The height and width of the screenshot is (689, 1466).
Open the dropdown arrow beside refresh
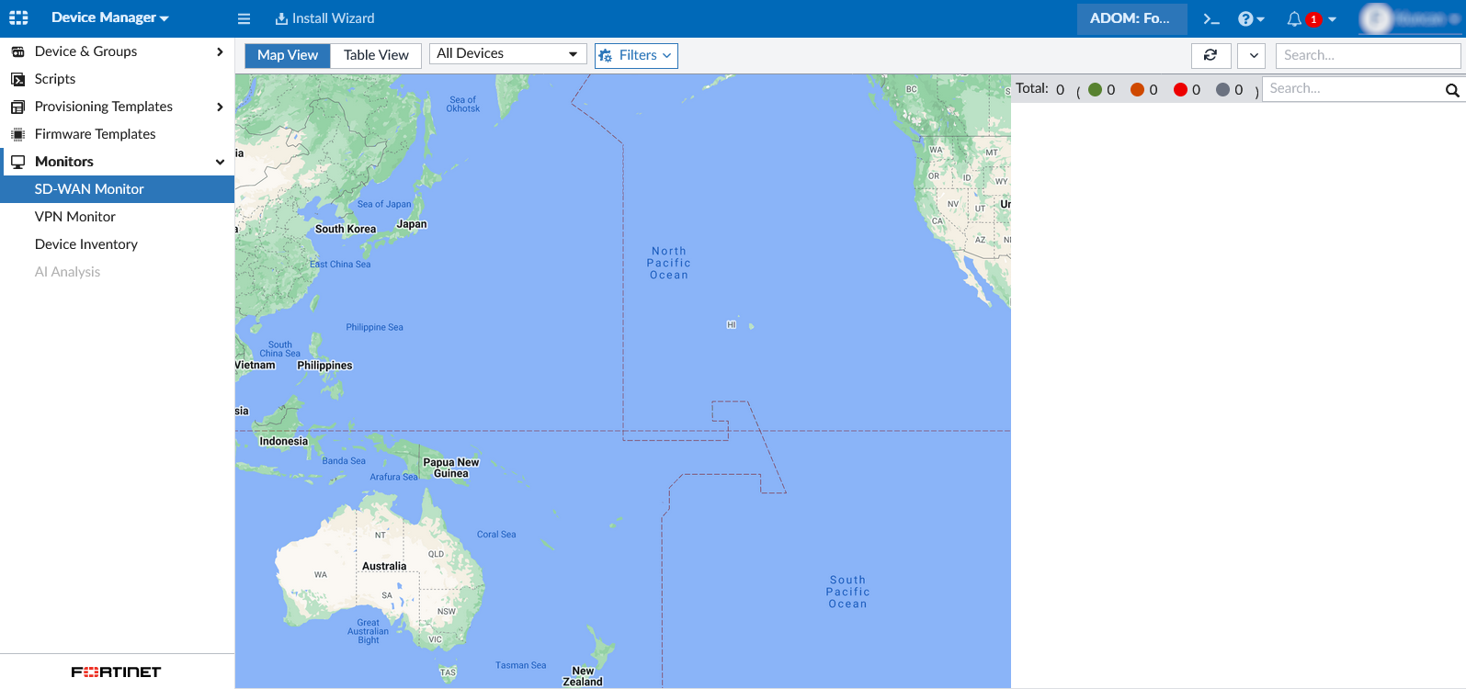pos(1252,55)
